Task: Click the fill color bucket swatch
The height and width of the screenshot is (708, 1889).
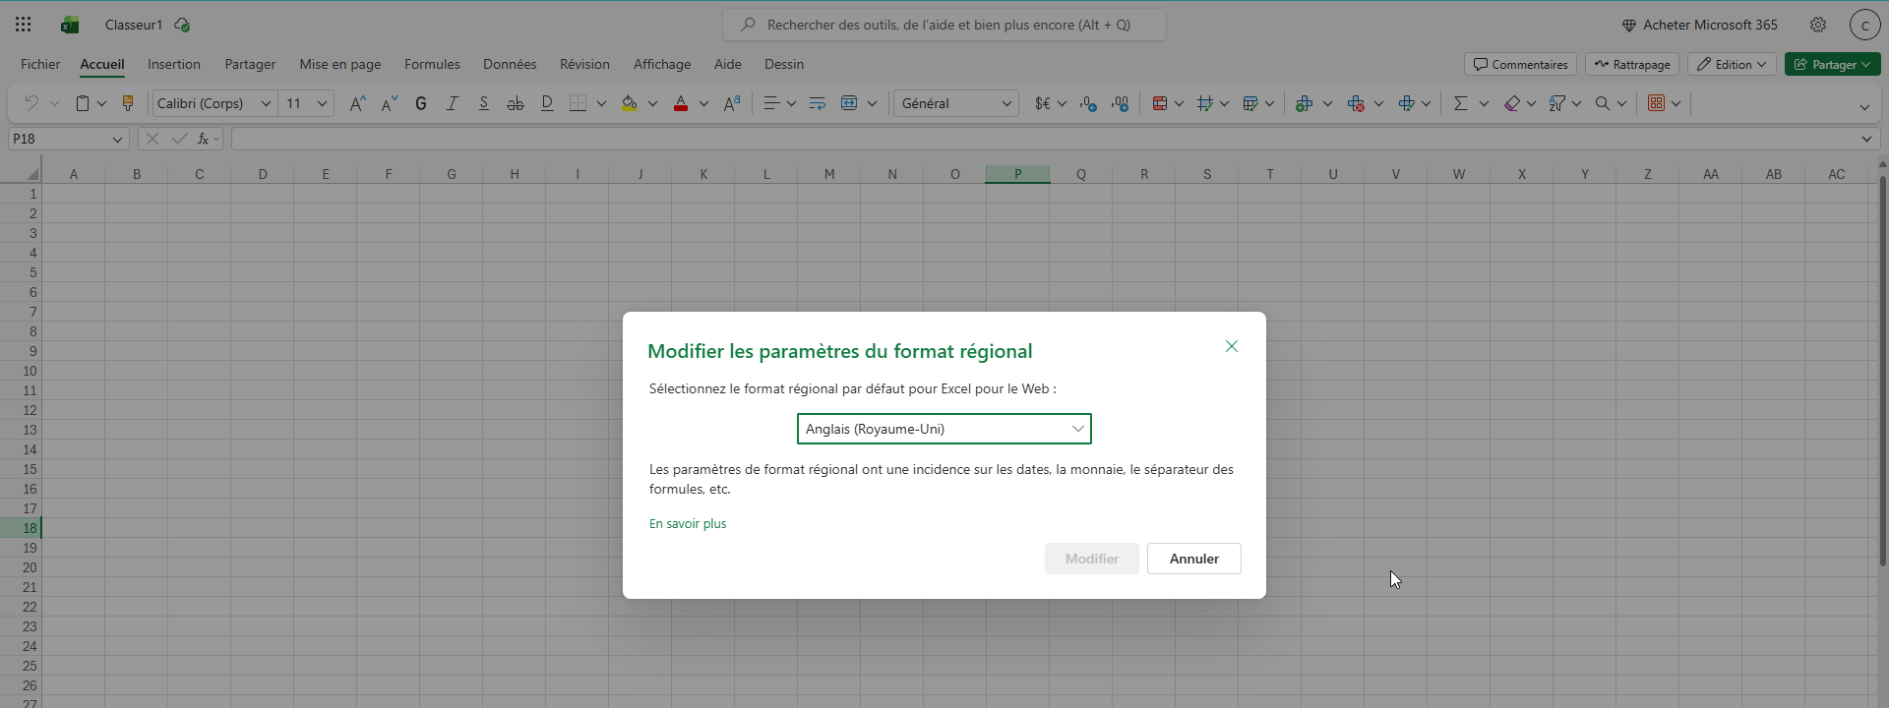Action: (x=630, y=103)
